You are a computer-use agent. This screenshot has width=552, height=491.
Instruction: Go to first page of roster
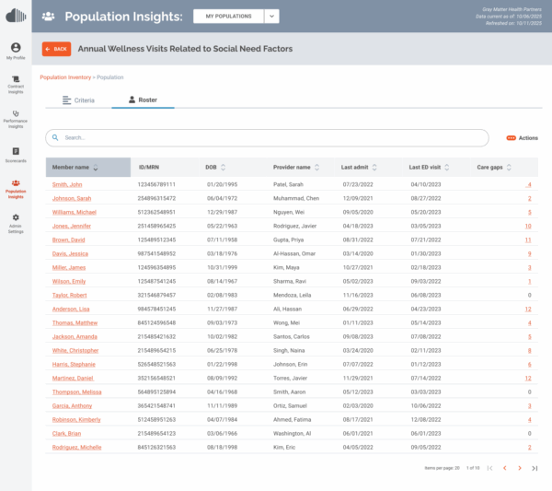click(x=489, y=468)
